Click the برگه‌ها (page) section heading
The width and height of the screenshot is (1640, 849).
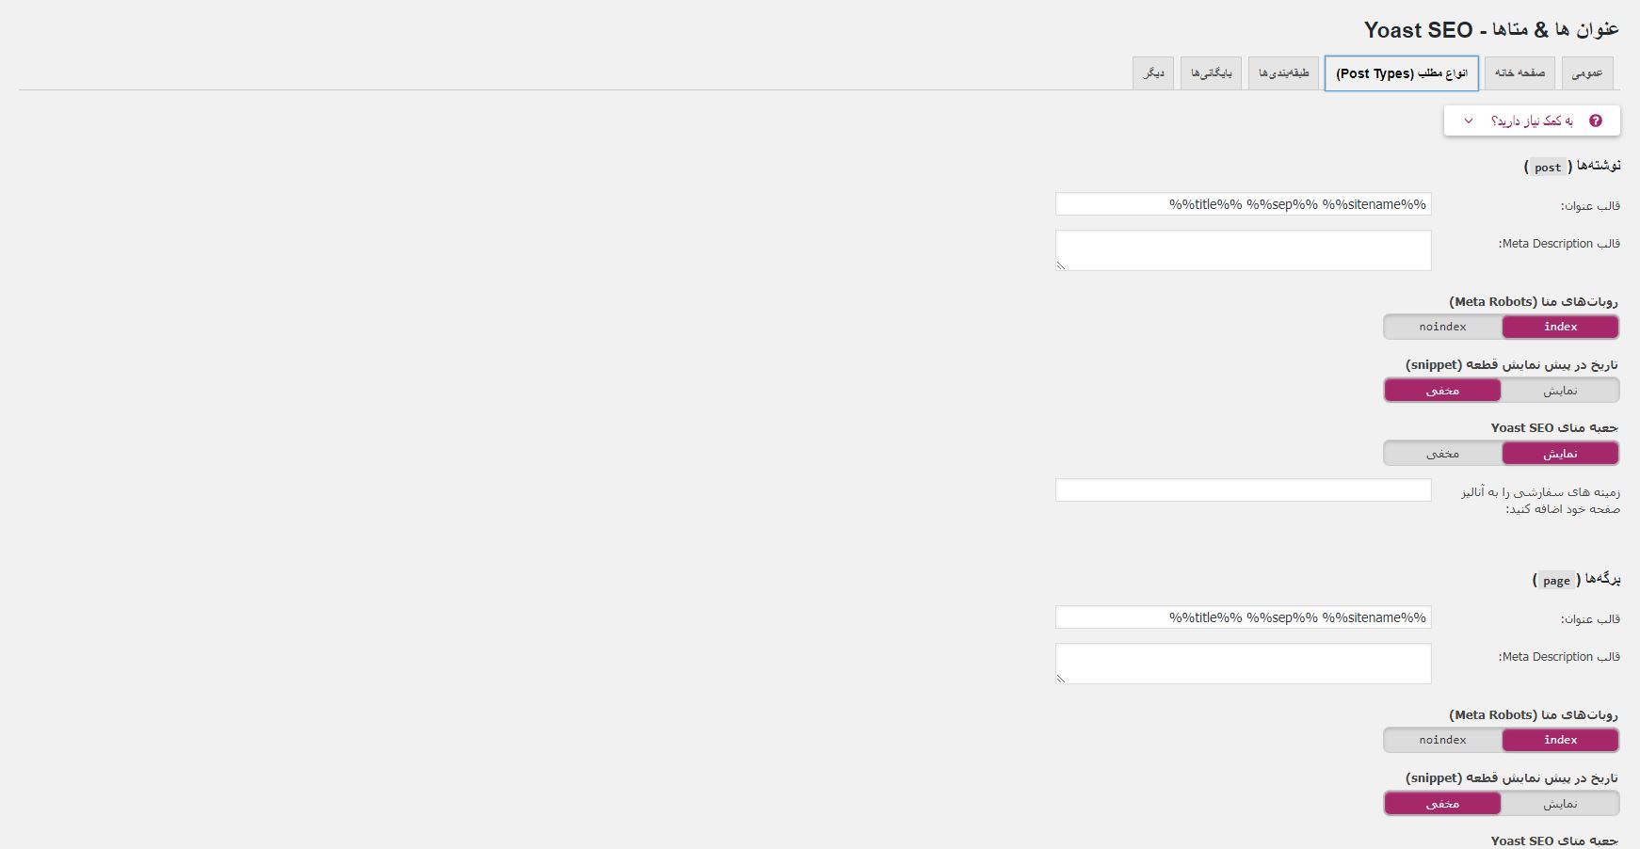[x=1576, y=580]
